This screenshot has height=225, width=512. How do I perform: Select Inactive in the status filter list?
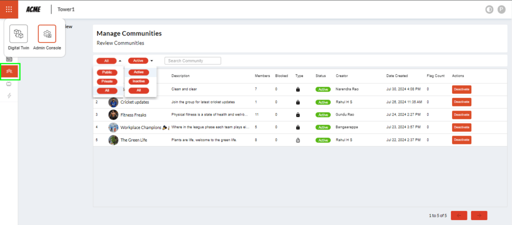[x=138, y=81]
